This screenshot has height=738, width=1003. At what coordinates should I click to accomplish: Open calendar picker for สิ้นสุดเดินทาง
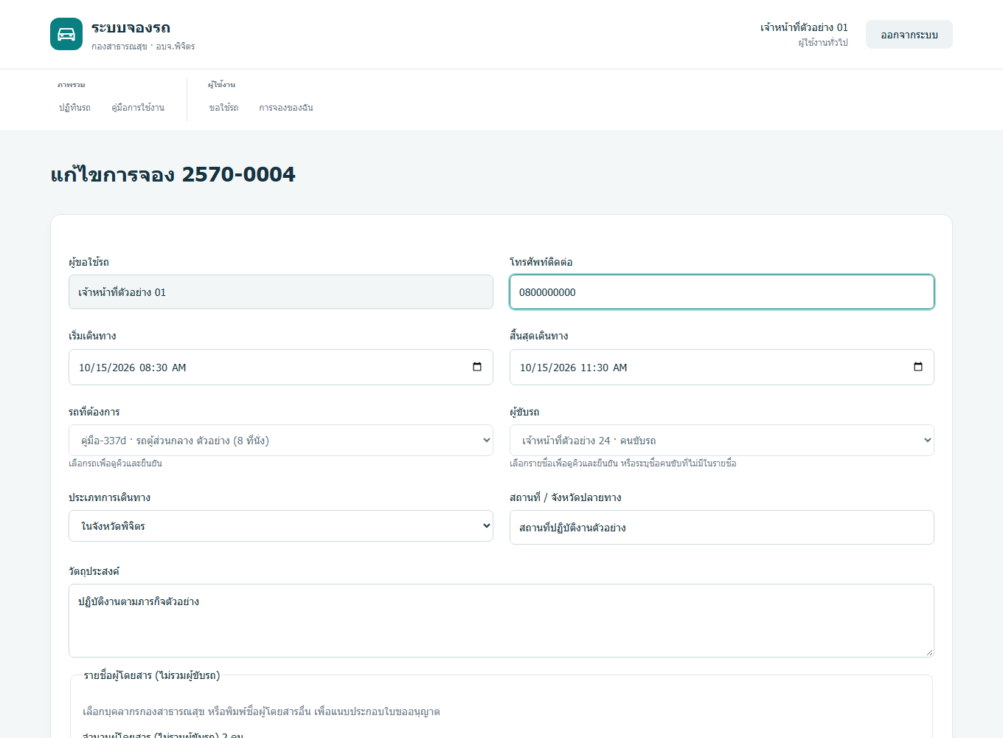tap(918, 367)
